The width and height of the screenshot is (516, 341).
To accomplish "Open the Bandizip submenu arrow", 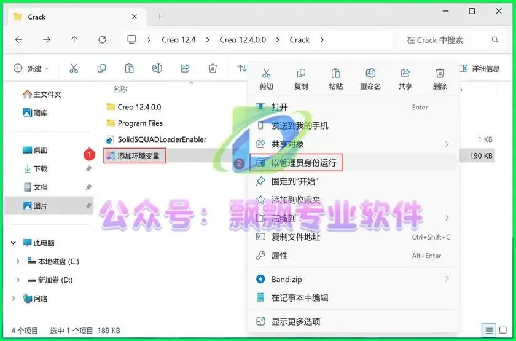I will (447, 279).
